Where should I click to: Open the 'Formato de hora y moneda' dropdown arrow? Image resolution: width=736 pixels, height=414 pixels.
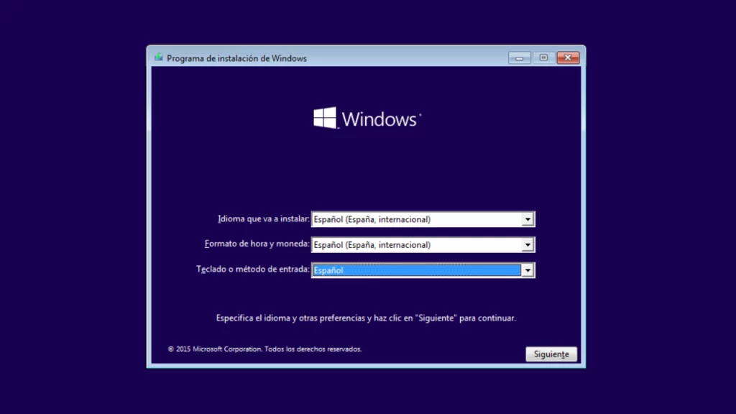tap(528, 244)
